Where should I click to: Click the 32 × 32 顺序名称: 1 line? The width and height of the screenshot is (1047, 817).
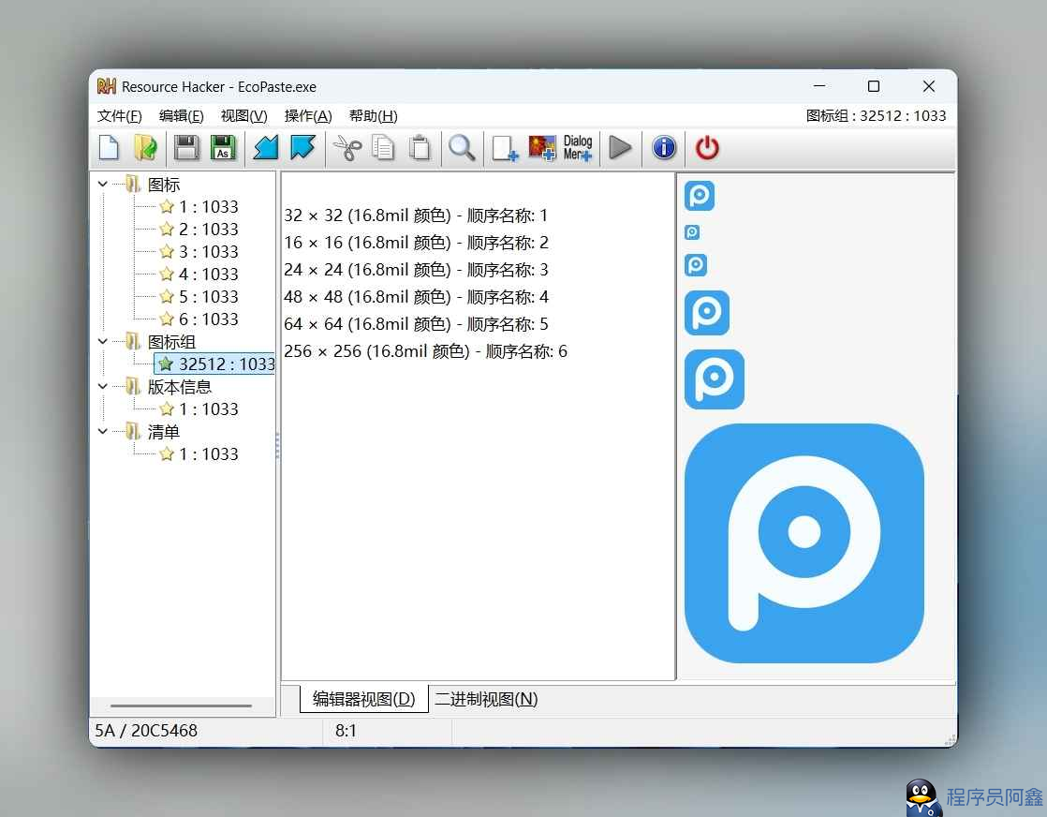(415, 215)
